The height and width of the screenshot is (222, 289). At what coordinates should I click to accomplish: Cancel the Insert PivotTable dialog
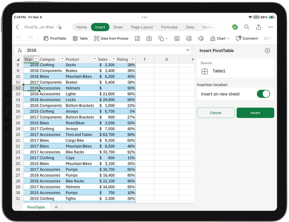tap(215, 113)
